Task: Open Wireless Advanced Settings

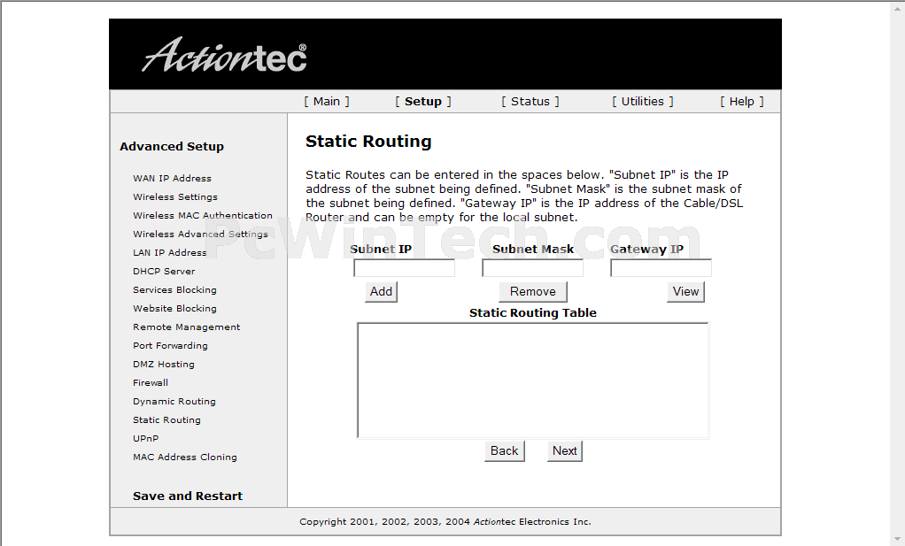Action: pyautogui.click(x=200, y=234)
